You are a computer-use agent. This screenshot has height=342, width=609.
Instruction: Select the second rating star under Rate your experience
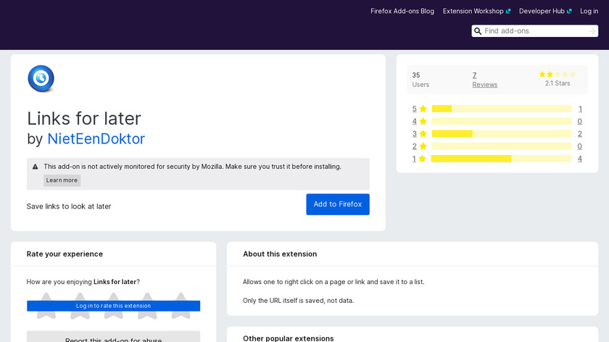click(80, 306)
